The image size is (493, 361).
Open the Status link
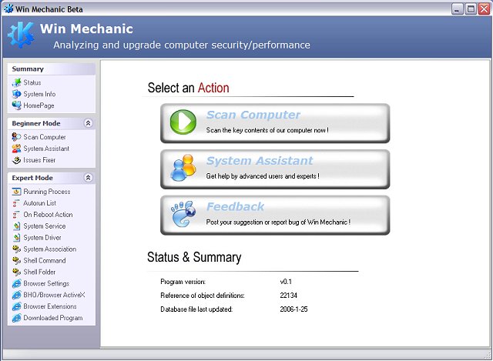tap(32, 82)
